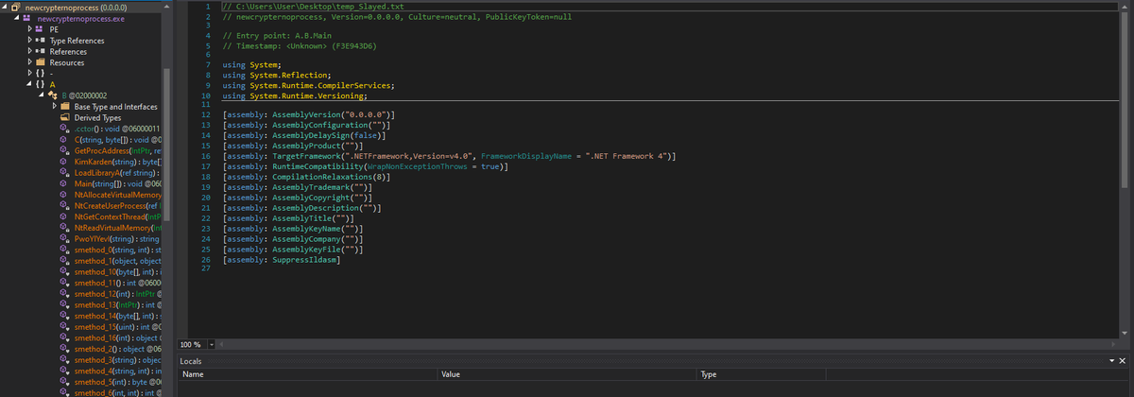Click the smethod_10 method icon
The width and height of the screenshot is (1134, 397).
(x=66, y=271)
